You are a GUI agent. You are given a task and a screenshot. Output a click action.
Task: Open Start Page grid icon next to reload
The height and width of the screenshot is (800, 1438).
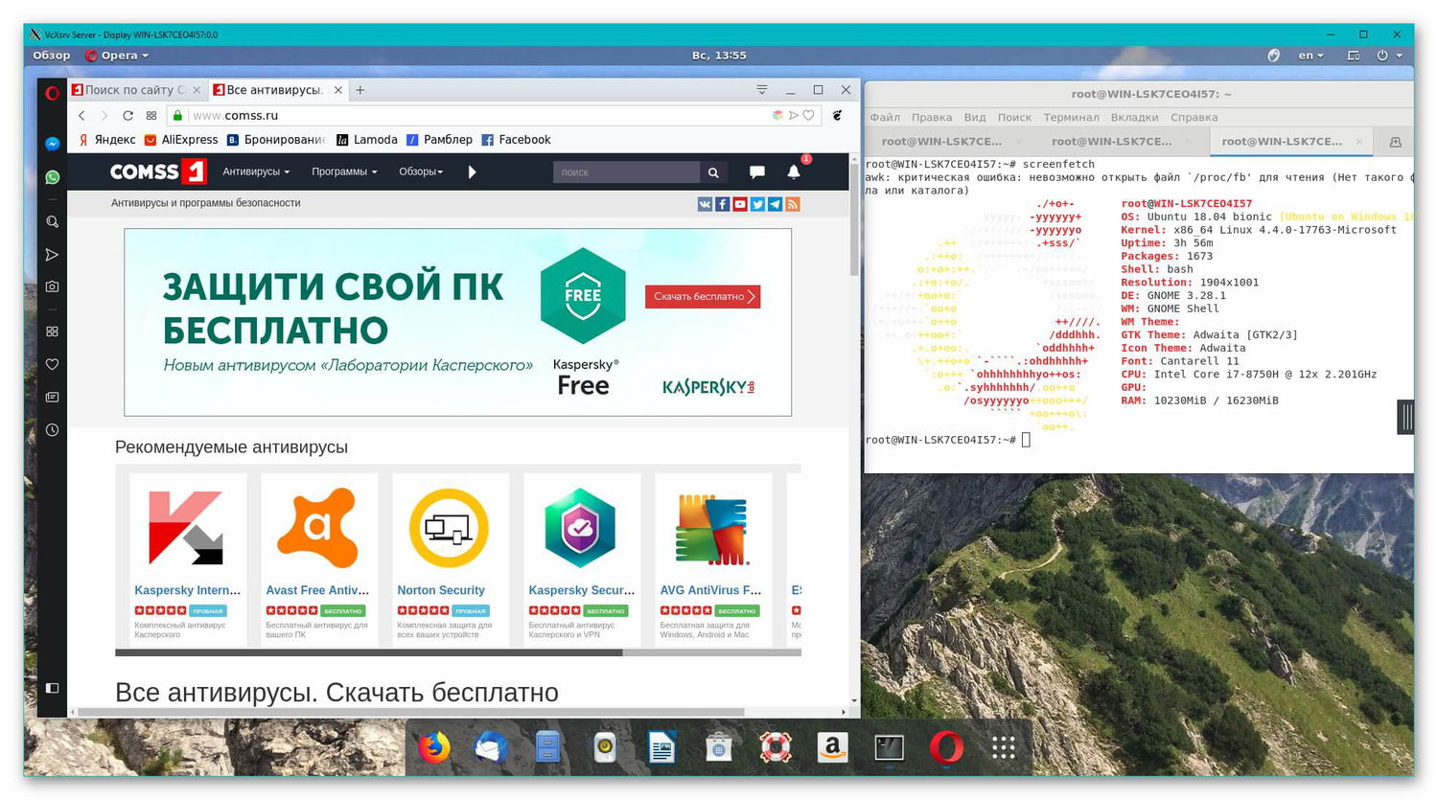pos(151,115)
